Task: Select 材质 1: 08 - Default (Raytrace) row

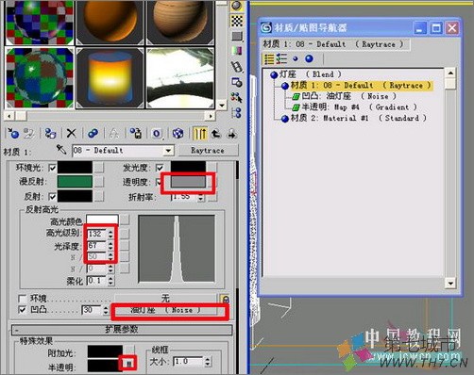Action: click(x=356, y=86)
